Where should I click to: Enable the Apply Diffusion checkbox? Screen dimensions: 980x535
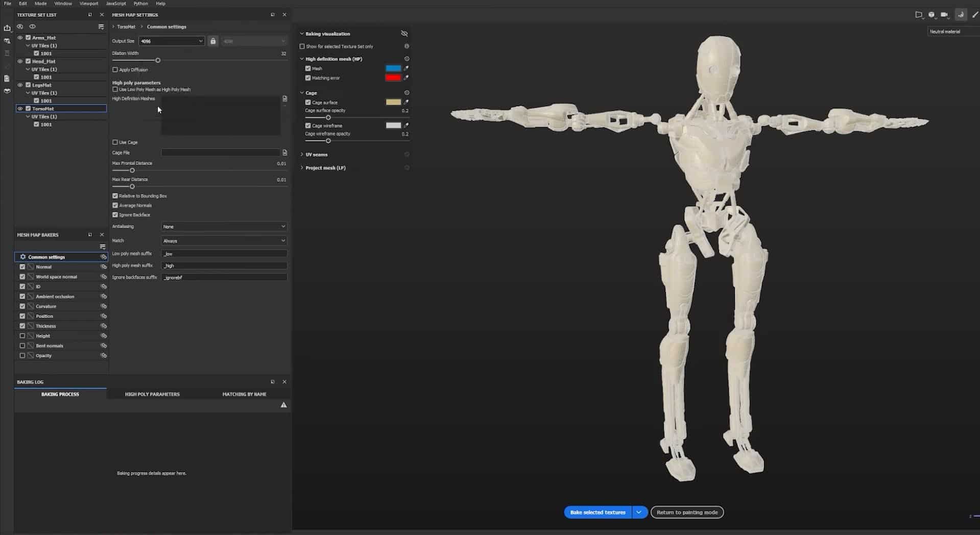pyautogui.click(x=115, y=70)
